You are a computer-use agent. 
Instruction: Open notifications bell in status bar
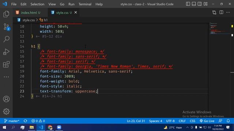click(228, 121)
